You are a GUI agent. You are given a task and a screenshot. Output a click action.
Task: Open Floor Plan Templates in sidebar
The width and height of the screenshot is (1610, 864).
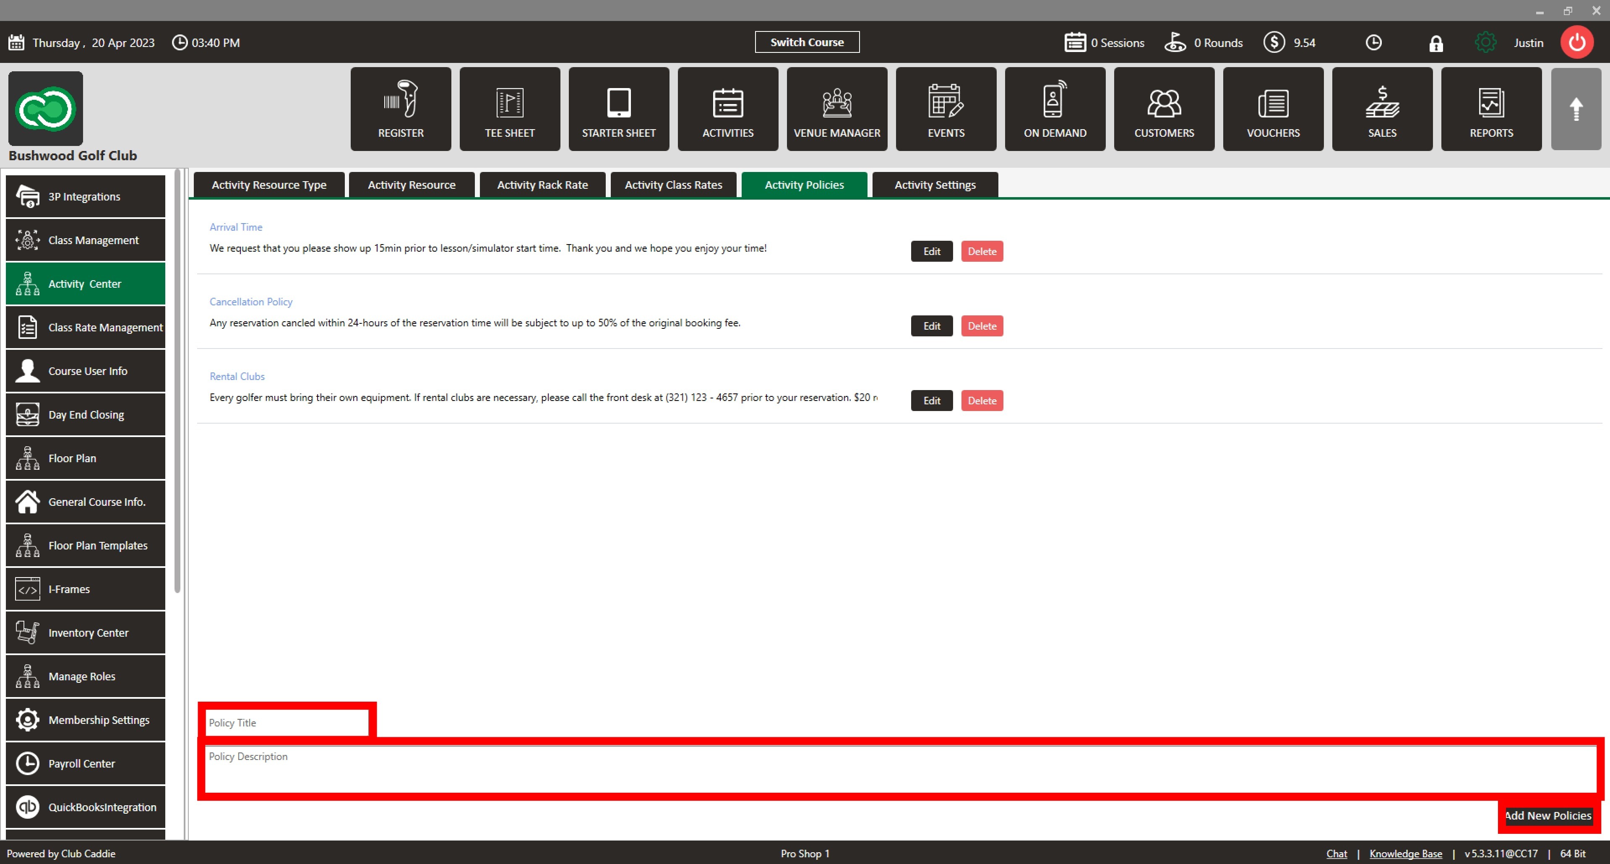coord(86,545)
